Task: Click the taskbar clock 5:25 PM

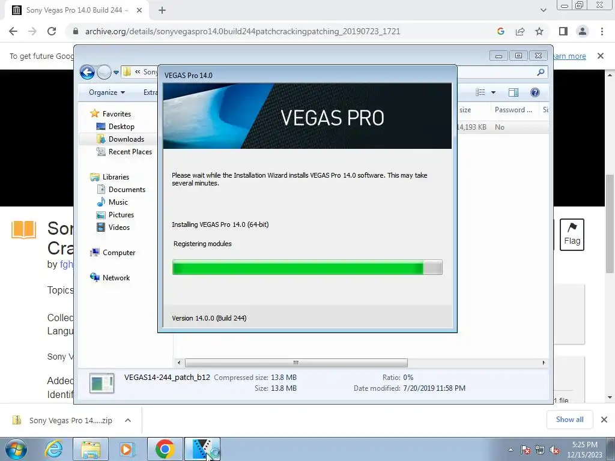Action: coord(584,449)
